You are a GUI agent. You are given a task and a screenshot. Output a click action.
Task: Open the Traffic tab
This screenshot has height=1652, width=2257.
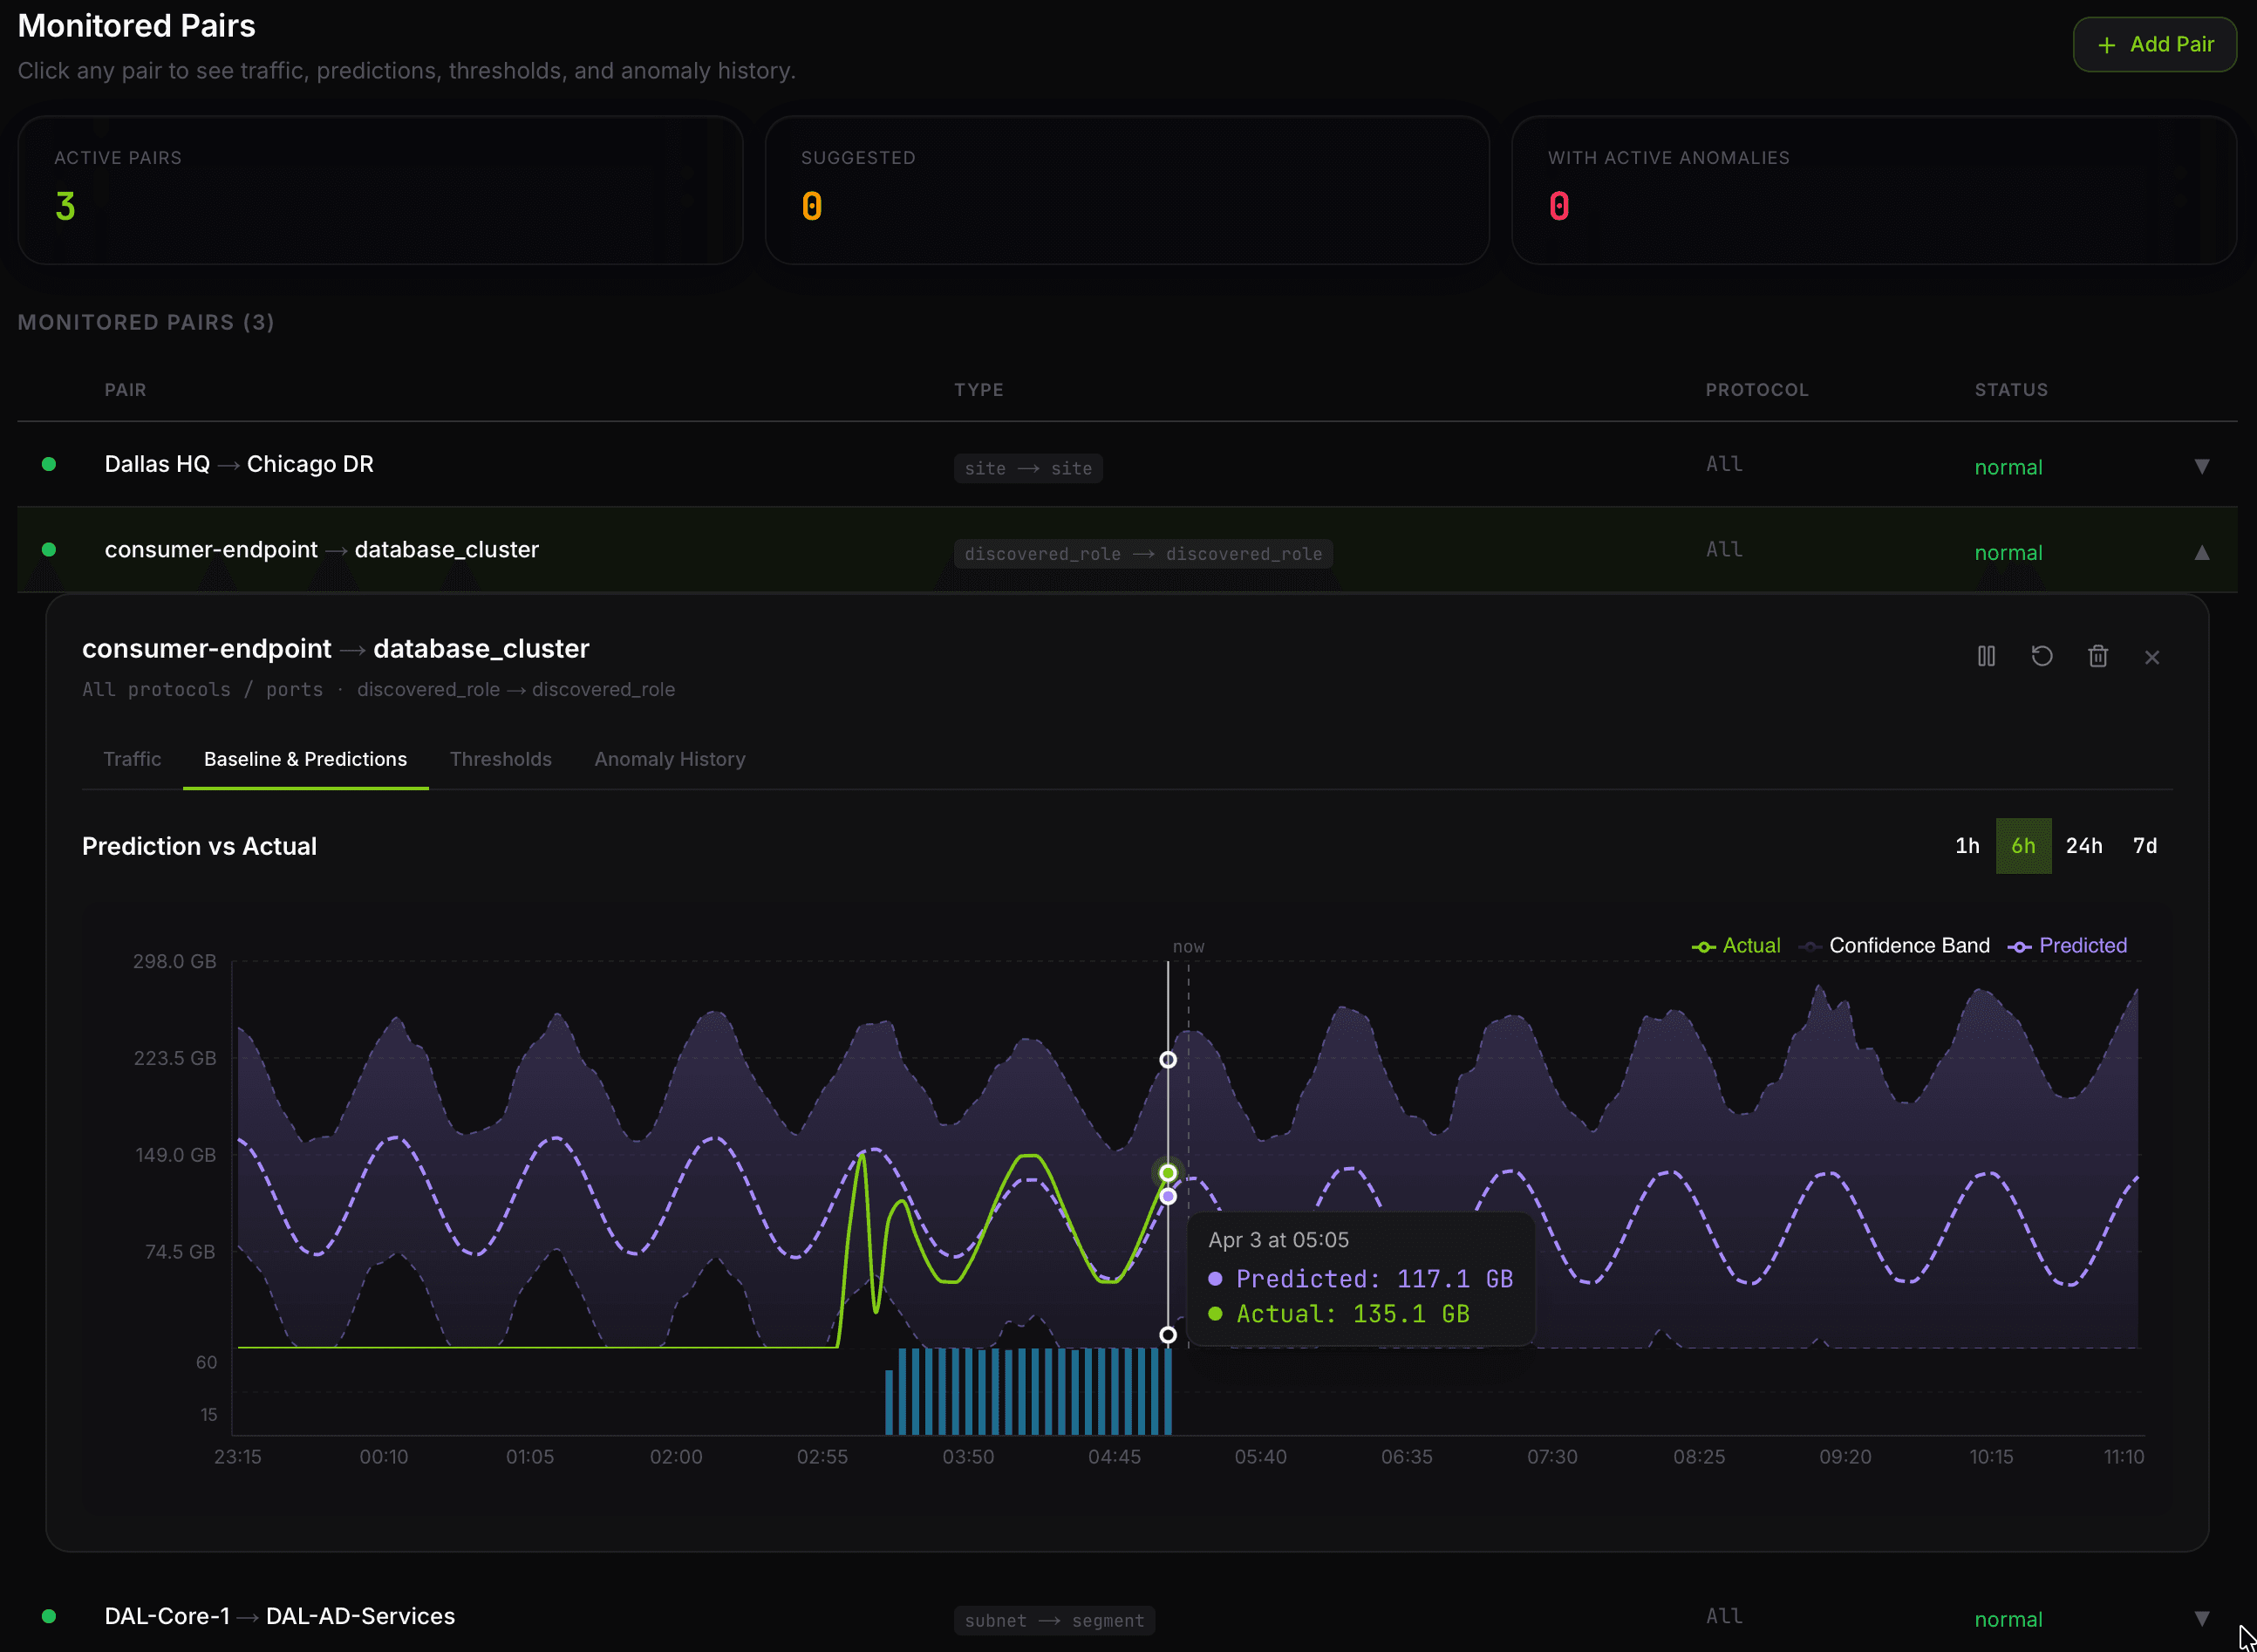pos(132,759)
